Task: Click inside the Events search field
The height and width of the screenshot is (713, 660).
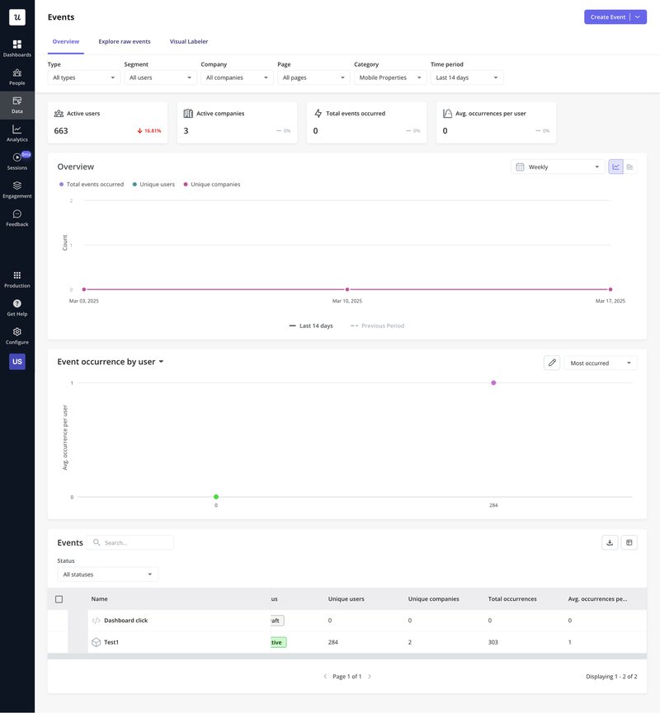Action: coord(132,542)
